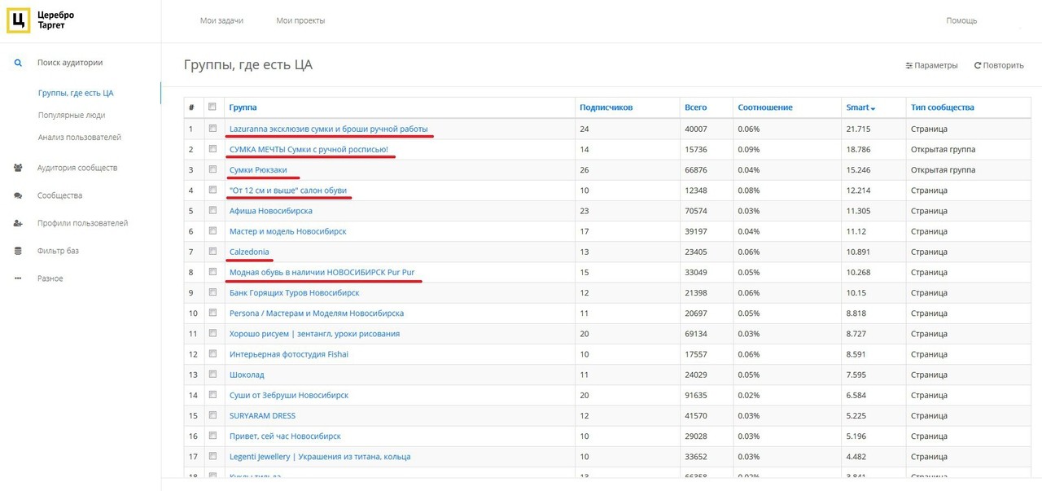1042x491 pixels.
Task: Check the box for SURYARAM DRESS row
Action: pyautogui.click(x=212, y=414)
